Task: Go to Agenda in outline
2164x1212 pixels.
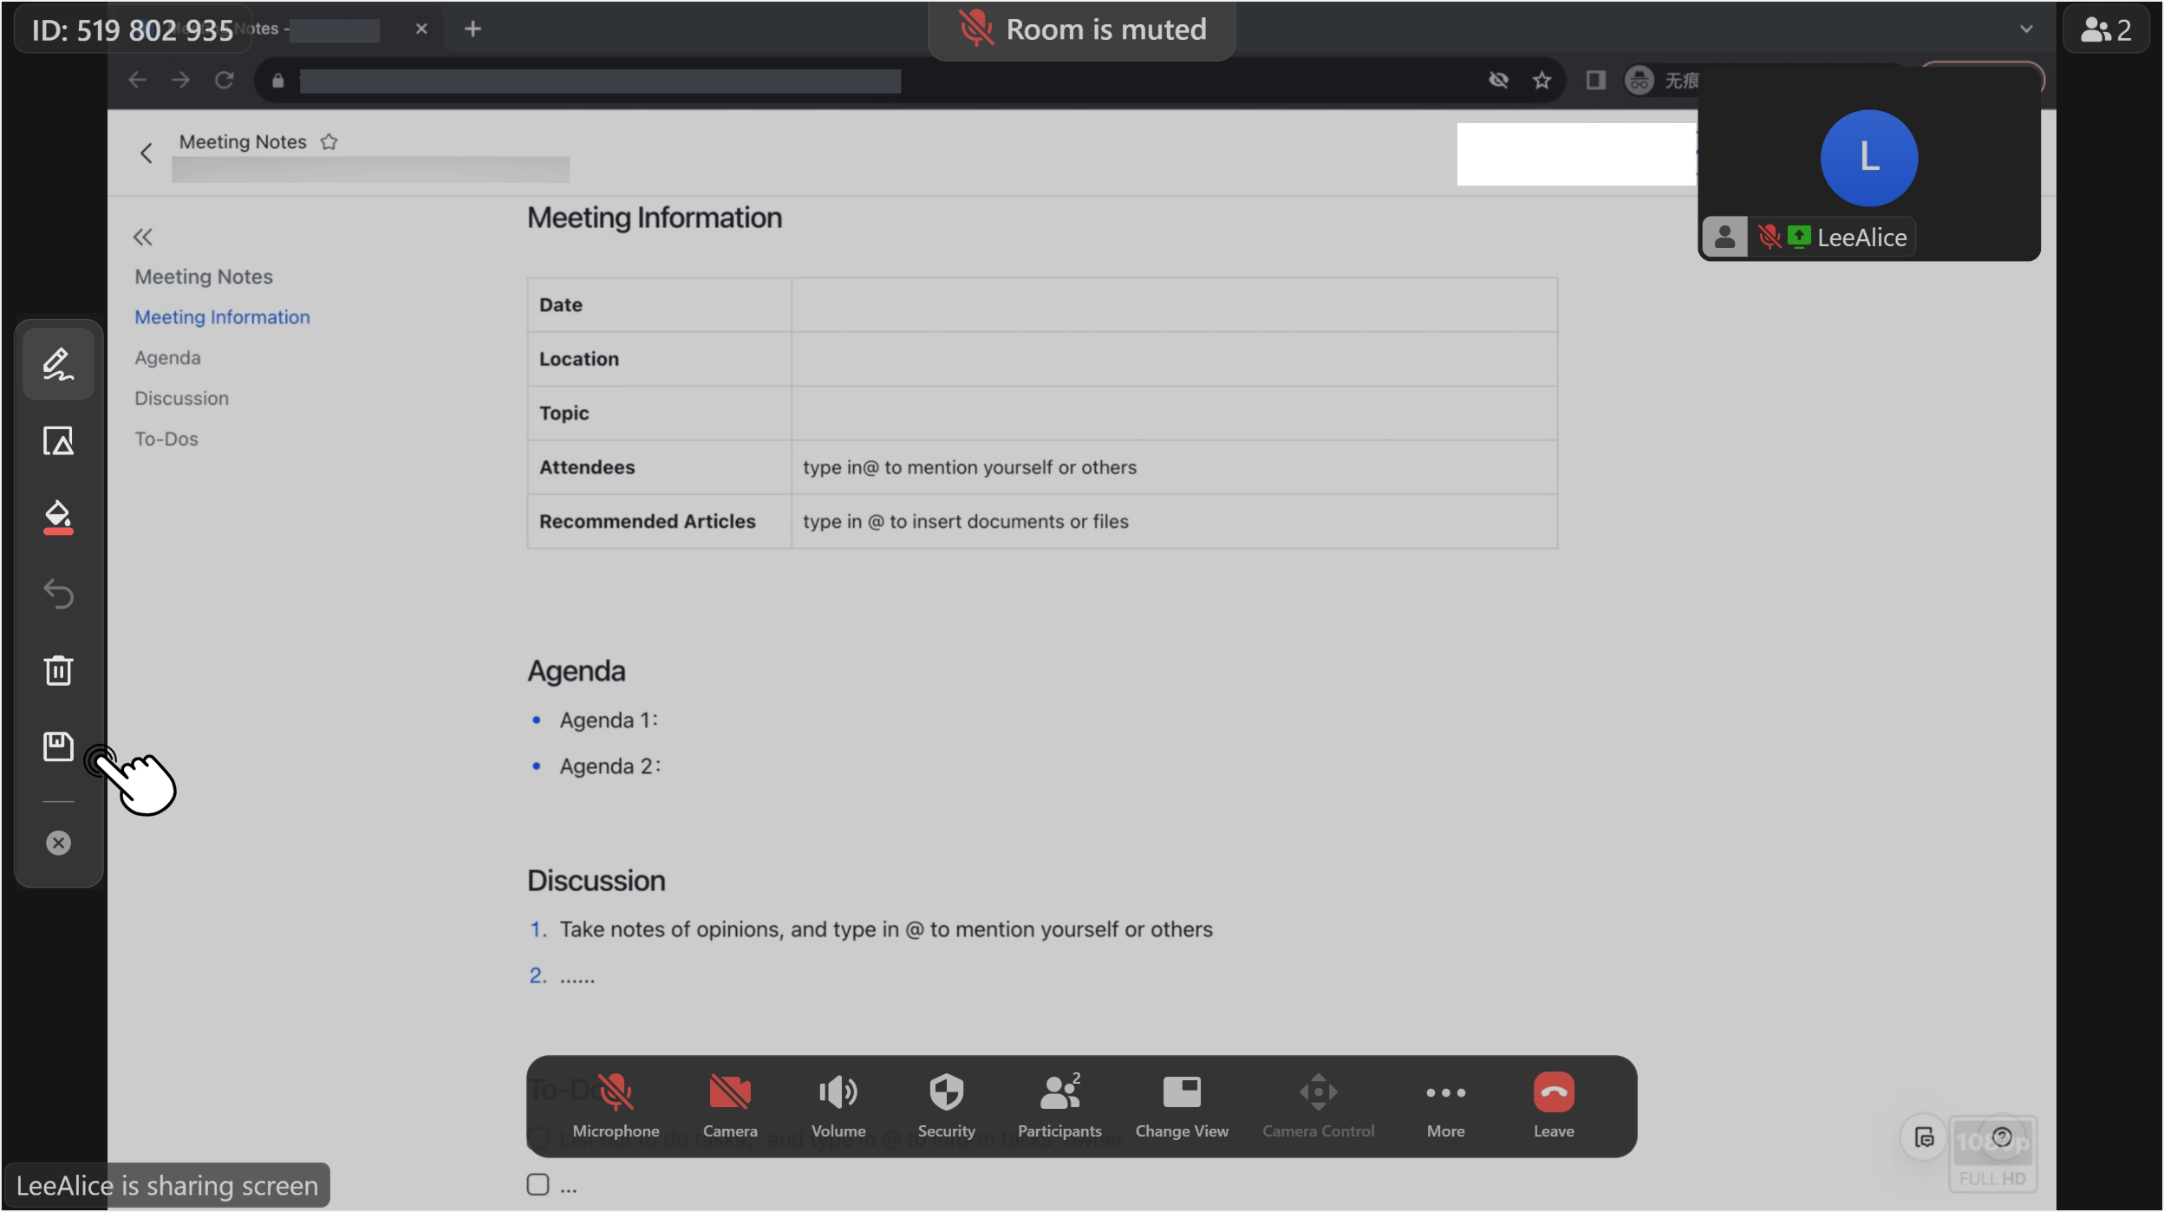Action: (167, 358)
